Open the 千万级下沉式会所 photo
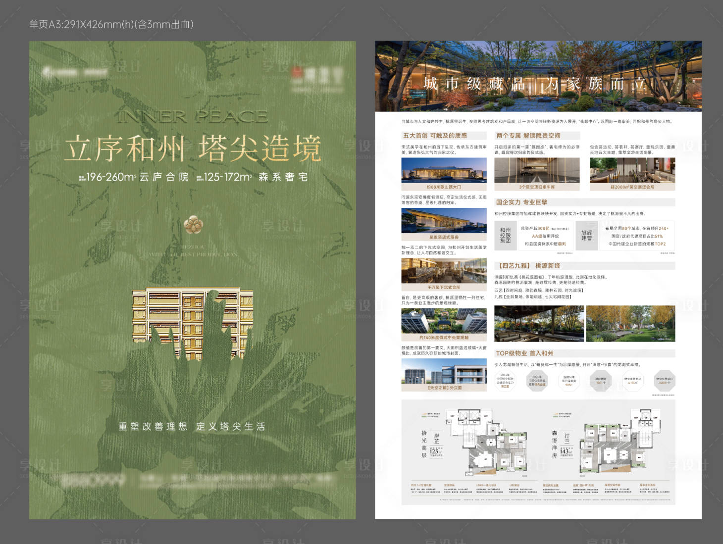The image size is (723, 544). click(x=444, y=271)
